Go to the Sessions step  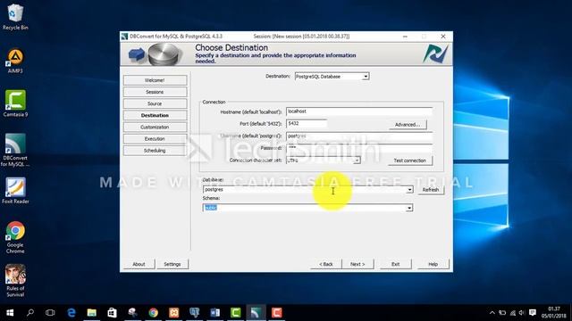click(155, 92)
